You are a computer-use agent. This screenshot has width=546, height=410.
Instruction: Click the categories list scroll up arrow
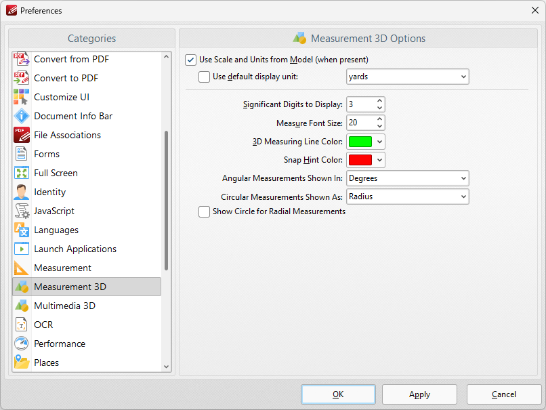(166, 56)
